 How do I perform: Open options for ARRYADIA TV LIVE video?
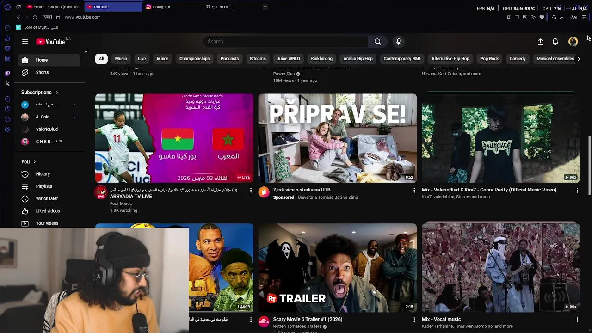(x=251, y=190)
